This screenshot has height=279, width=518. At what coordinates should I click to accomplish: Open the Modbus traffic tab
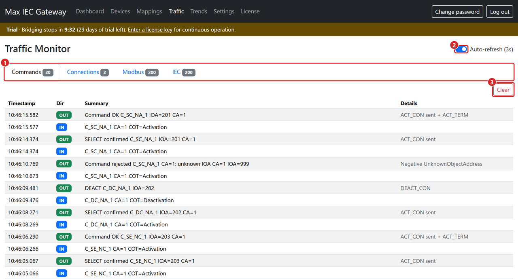coord(140,72)
